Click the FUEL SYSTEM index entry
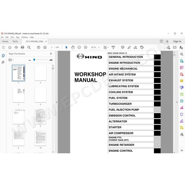185x185 pixels. point(134,98)
